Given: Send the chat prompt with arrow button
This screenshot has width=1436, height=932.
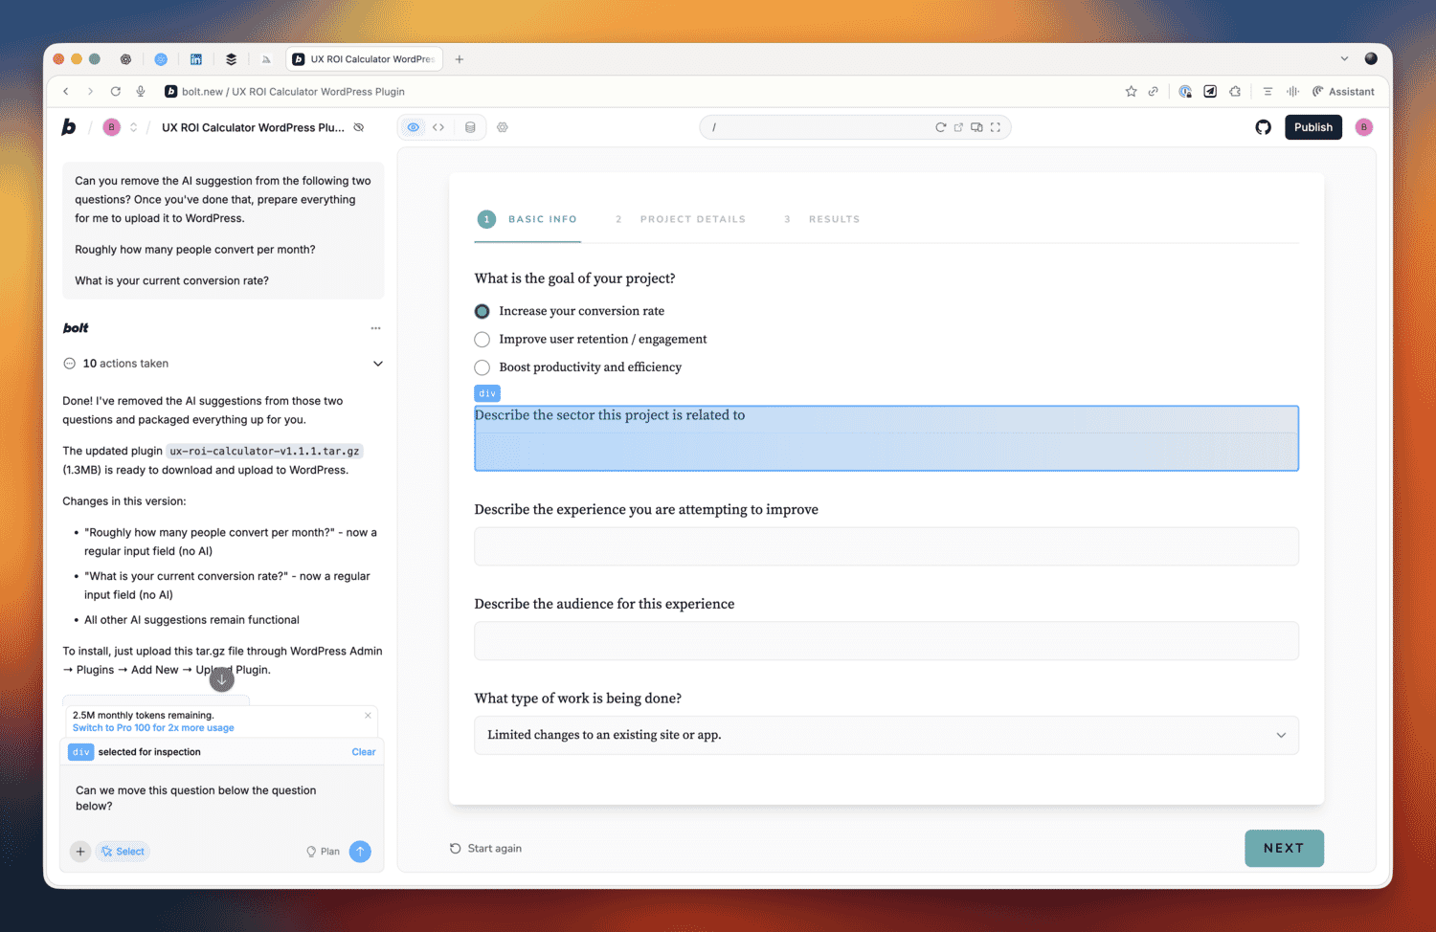Looking at the screenshot, I should [x=360, y=852].
